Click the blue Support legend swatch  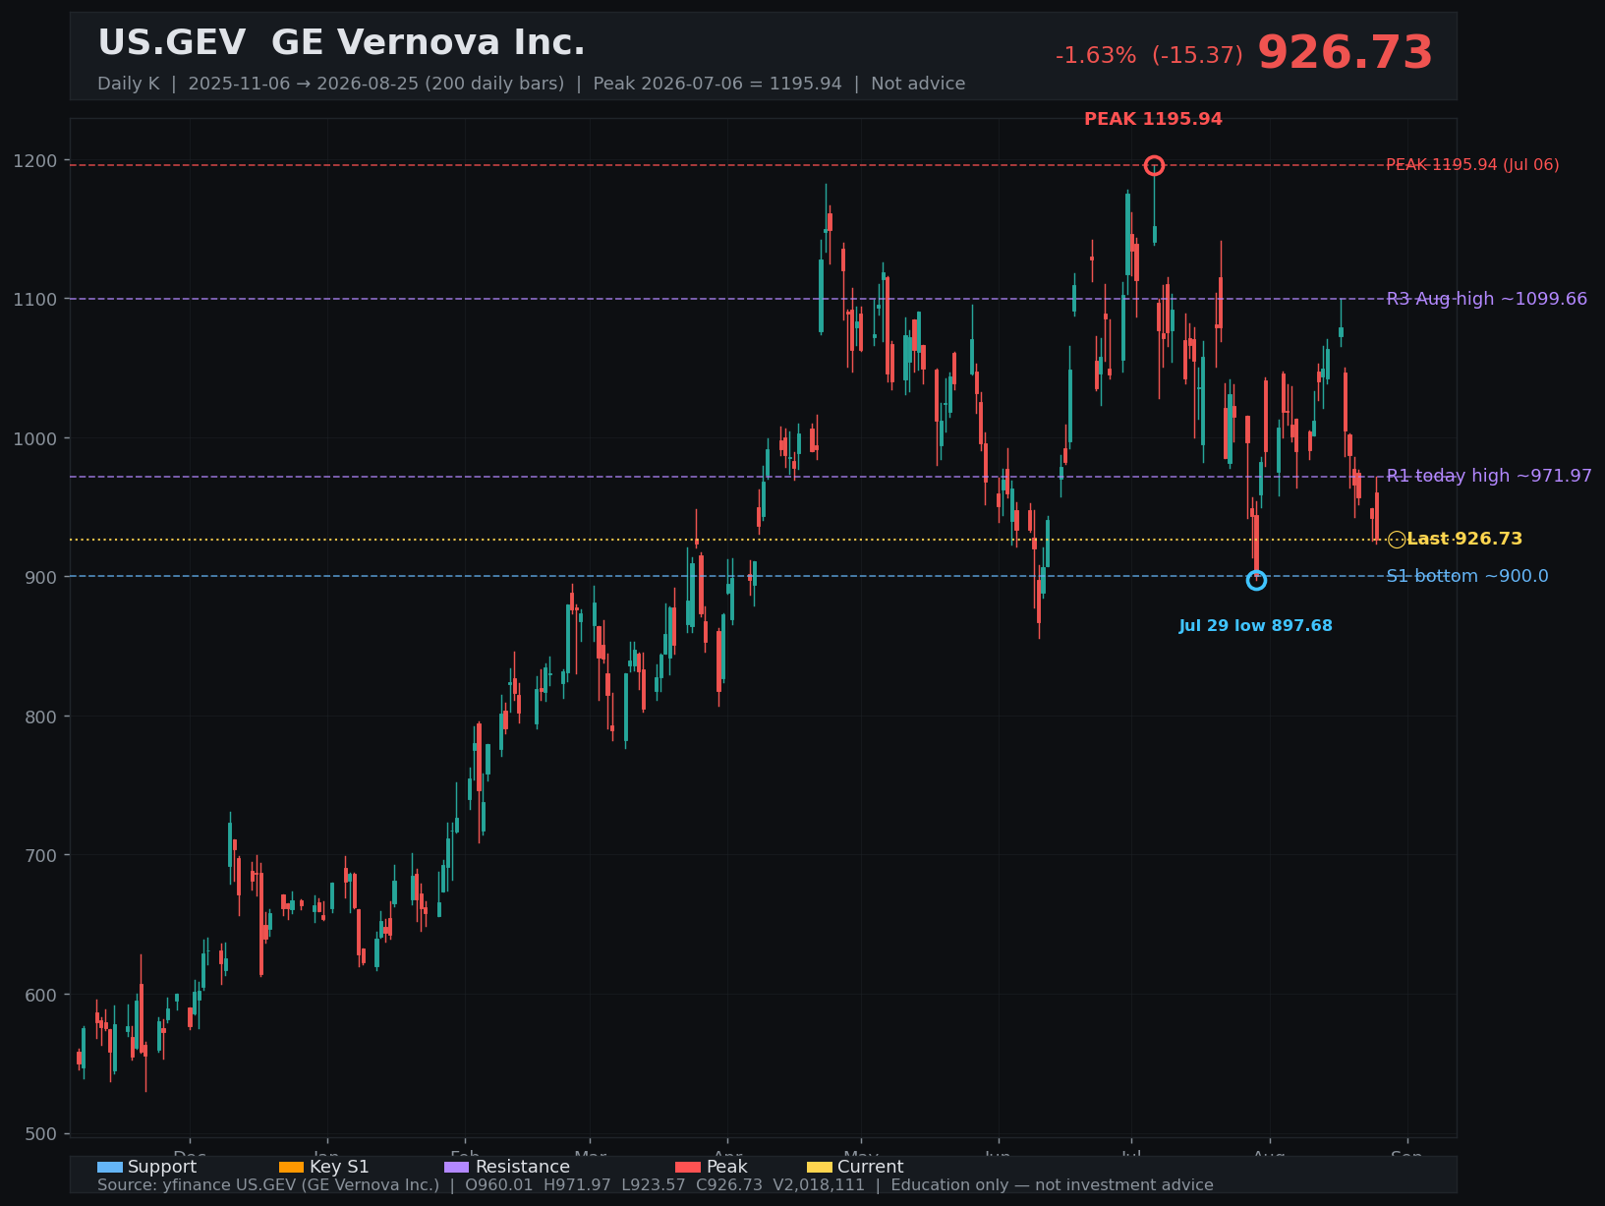coord(110,1167)
